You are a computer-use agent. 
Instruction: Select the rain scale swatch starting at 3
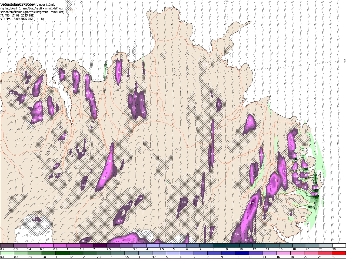point(118,253)
